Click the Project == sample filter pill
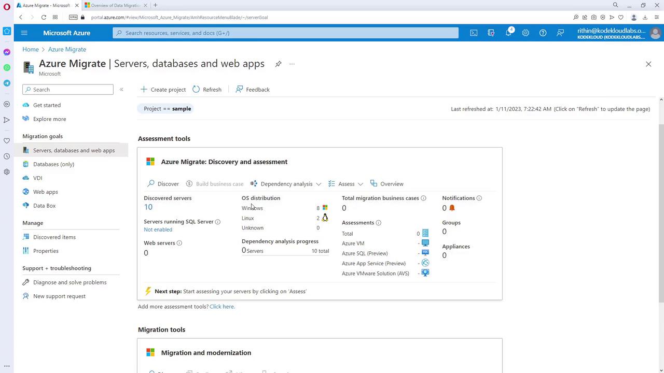The height and width of the screenshot is (373, 664). [167, 109]
